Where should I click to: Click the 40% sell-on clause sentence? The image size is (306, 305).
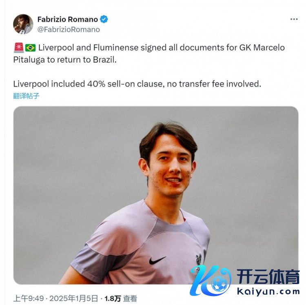(137, 84)
